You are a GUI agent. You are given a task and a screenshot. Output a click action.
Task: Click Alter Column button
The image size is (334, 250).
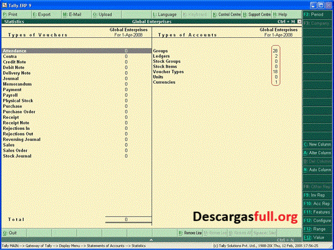pos(317,153)
